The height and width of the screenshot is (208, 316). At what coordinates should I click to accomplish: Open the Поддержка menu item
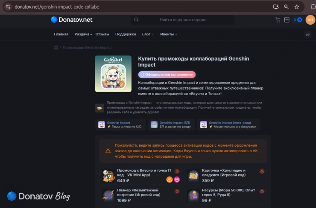pos(126,34)
